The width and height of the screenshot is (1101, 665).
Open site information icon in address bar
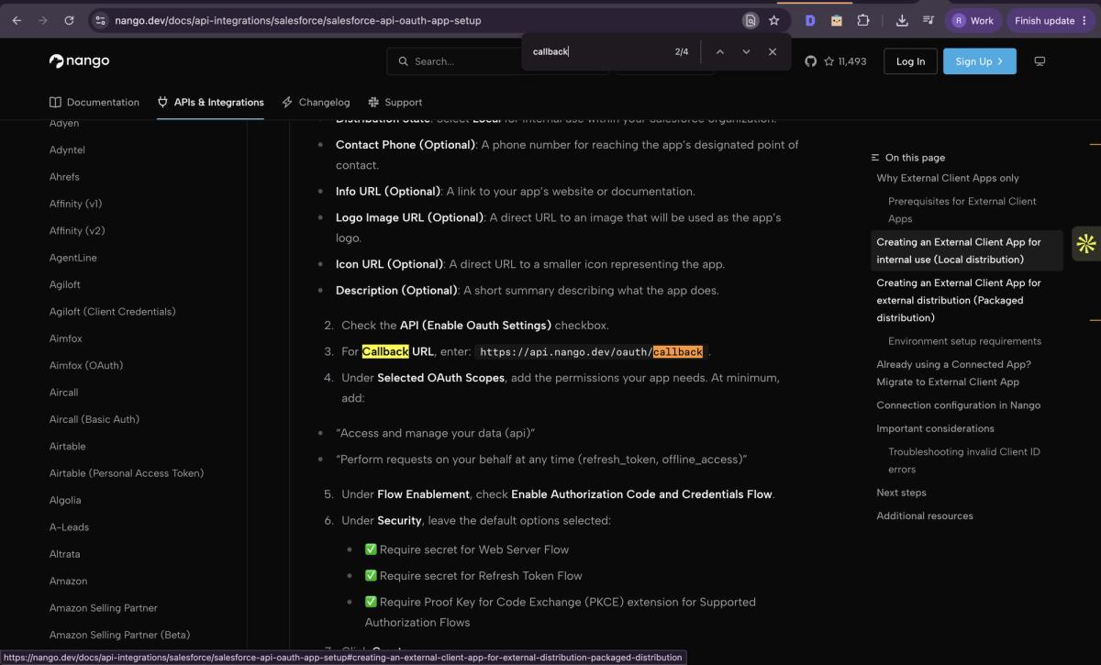(101, 20)
